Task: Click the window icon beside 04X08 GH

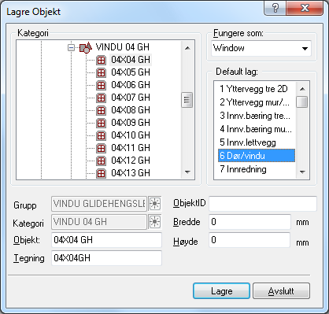Action: [x=101, y=110]
